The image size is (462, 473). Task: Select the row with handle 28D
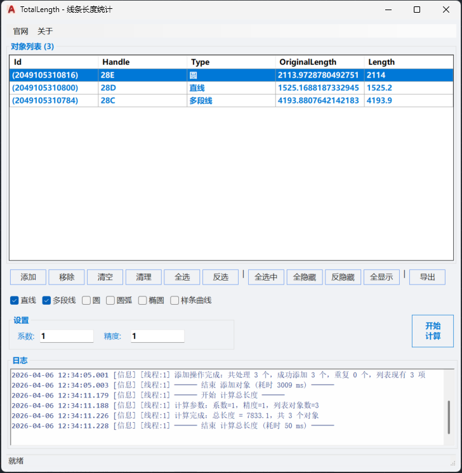tap(143, 88)
